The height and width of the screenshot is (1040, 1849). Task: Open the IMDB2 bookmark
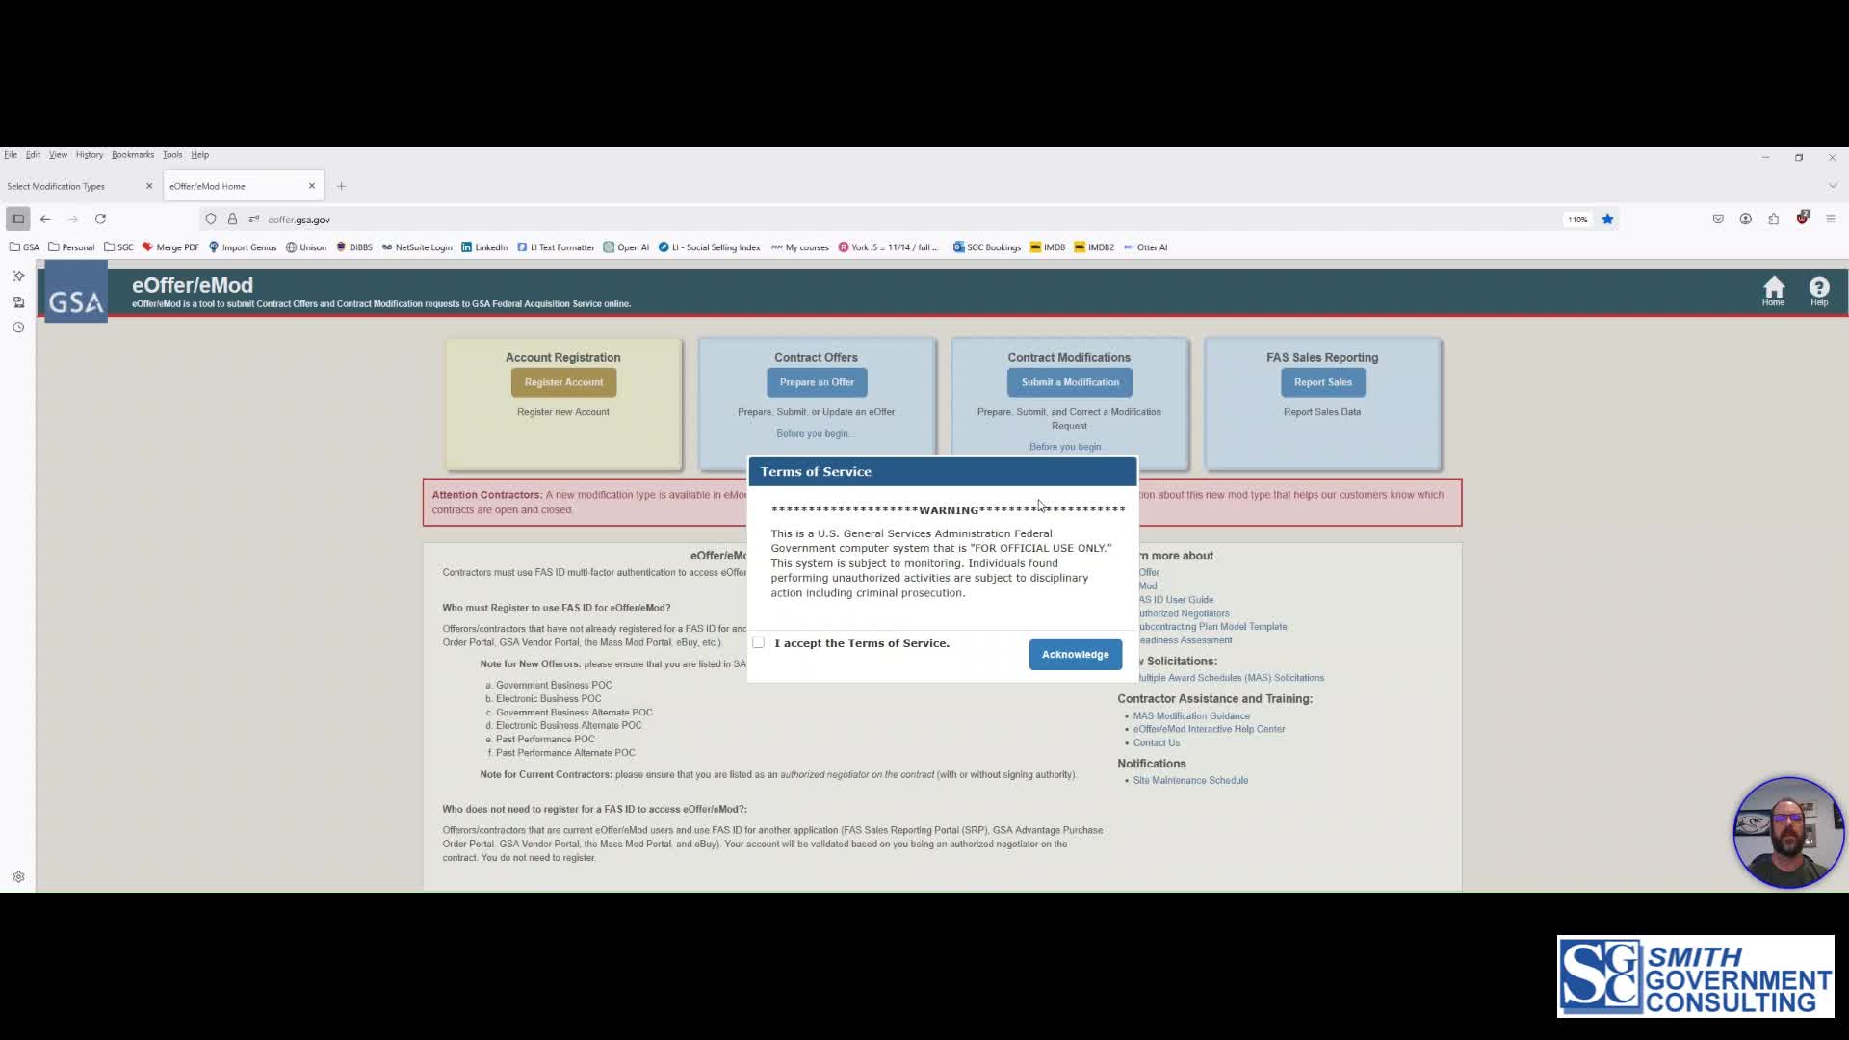(x=1094, y=247)
